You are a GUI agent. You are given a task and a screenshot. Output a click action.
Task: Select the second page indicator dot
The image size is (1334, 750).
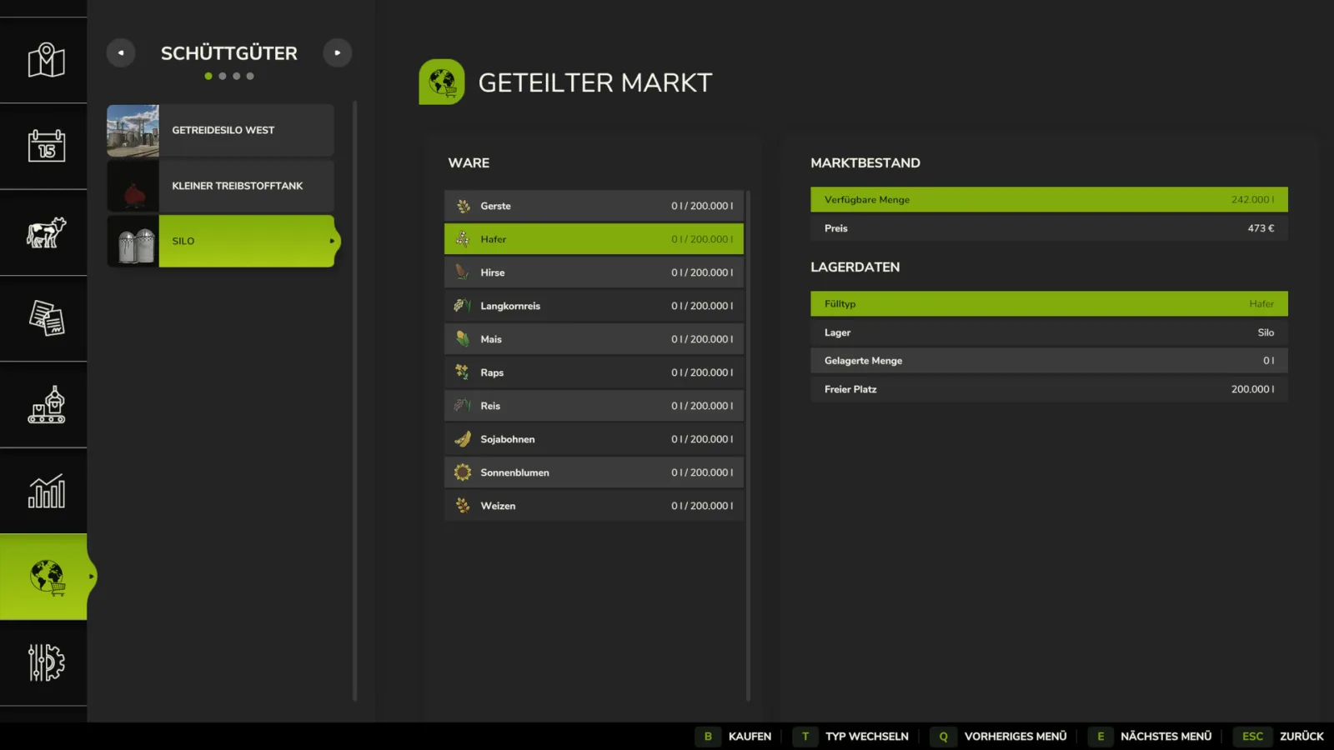click(x=223, y=76)
